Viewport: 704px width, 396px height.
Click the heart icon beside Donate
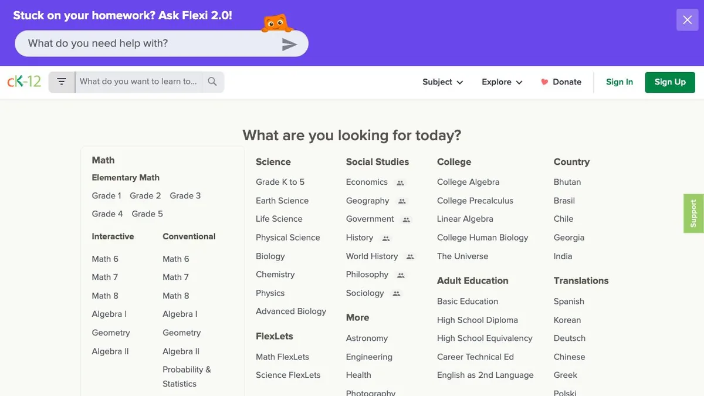(x=544, y=82)
